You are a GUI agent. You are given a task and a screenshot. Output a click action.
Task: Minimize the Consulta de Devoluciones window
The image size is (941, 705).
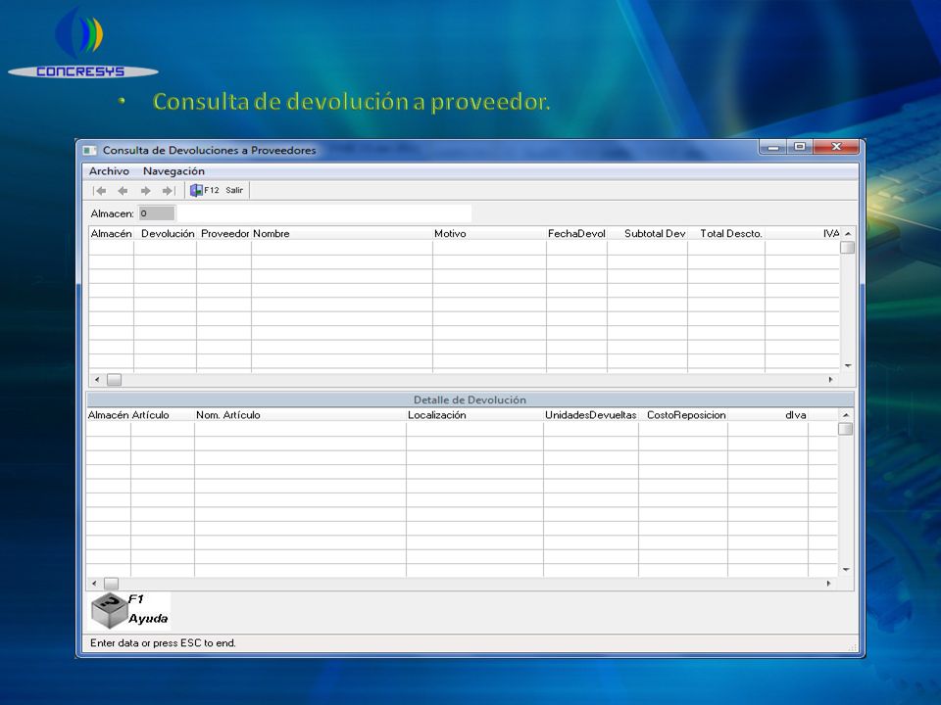pyautogui.click(x=773, y=147)
